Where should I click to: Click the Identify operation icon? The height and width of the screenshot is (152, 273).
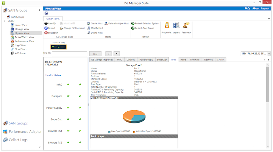46,23
